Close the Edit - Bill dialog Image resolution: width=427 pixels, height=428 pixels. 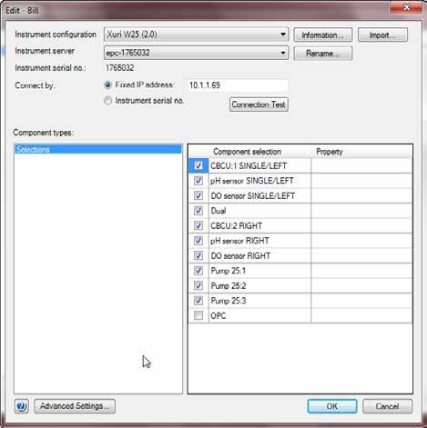tap(406, 8)
